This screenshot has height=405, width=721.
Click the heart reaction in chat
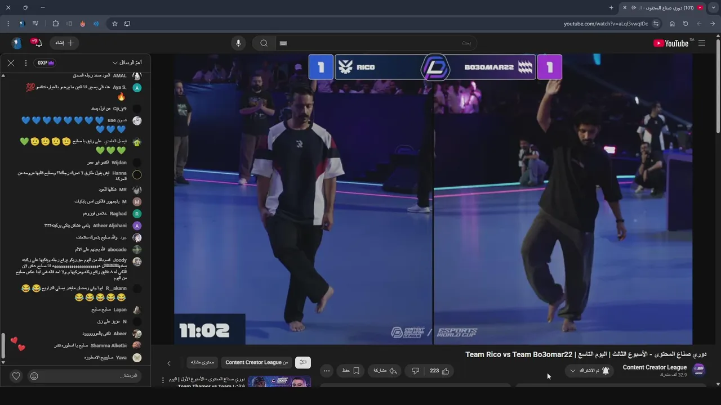click(x=16, y=376)
